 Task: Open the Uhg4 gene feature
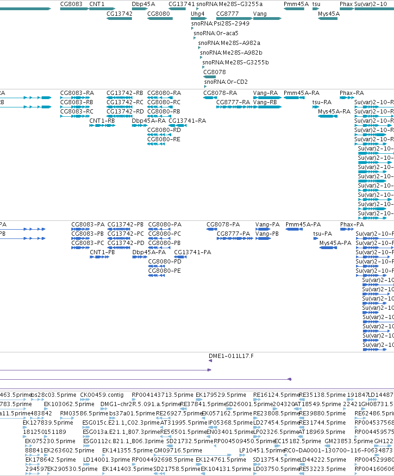199,19
